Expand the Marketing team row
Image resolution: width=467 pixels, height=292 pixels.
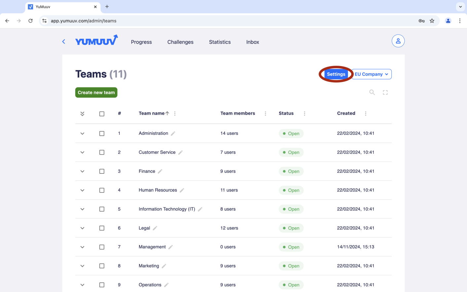(82, 266)
